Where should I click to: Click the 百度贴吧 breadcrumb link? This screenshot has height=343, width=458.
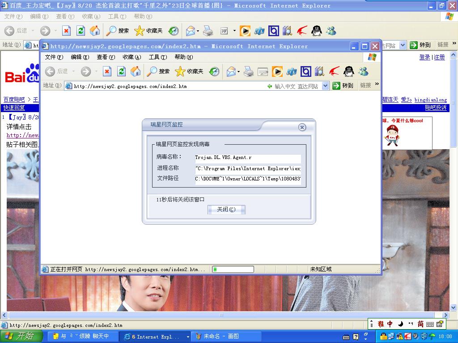[14, 100]
